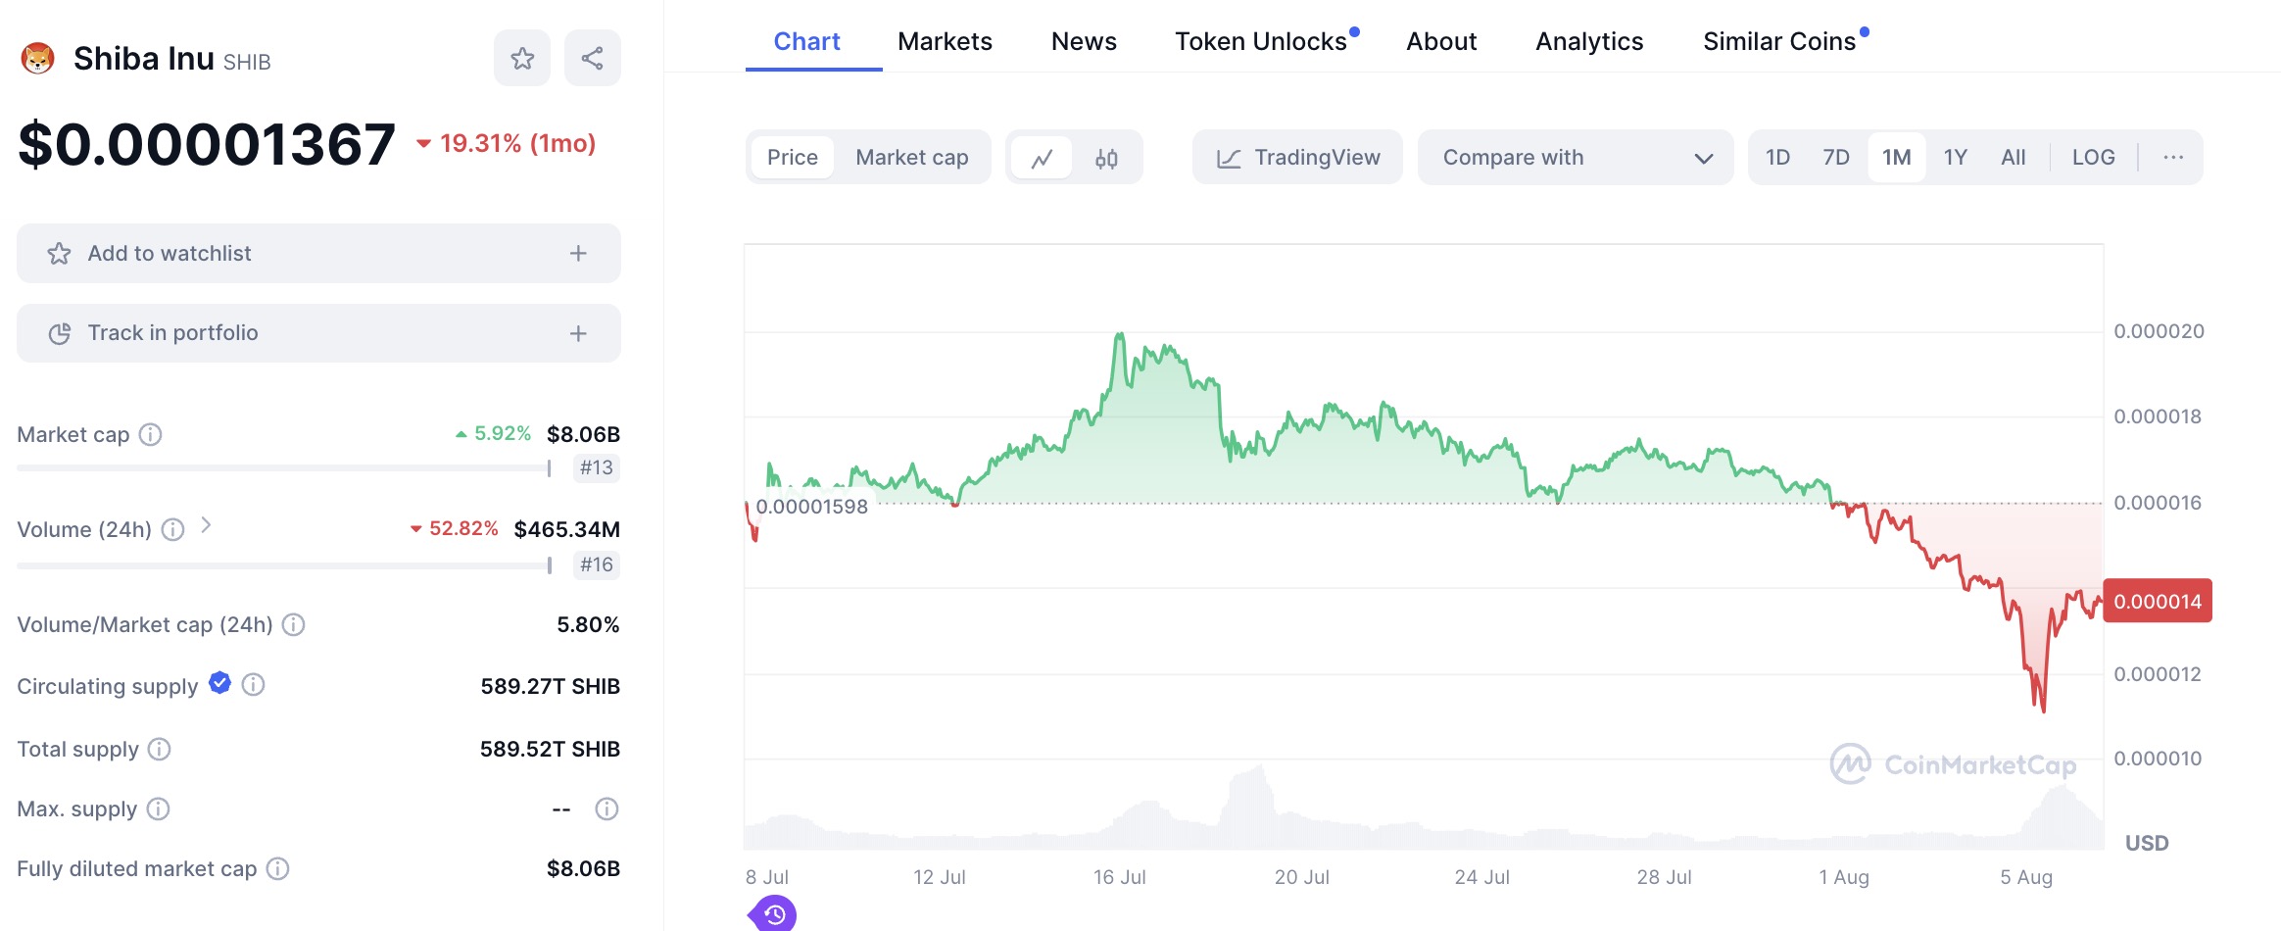Click the $0.00001367 price heading

[x=207, y=145]
